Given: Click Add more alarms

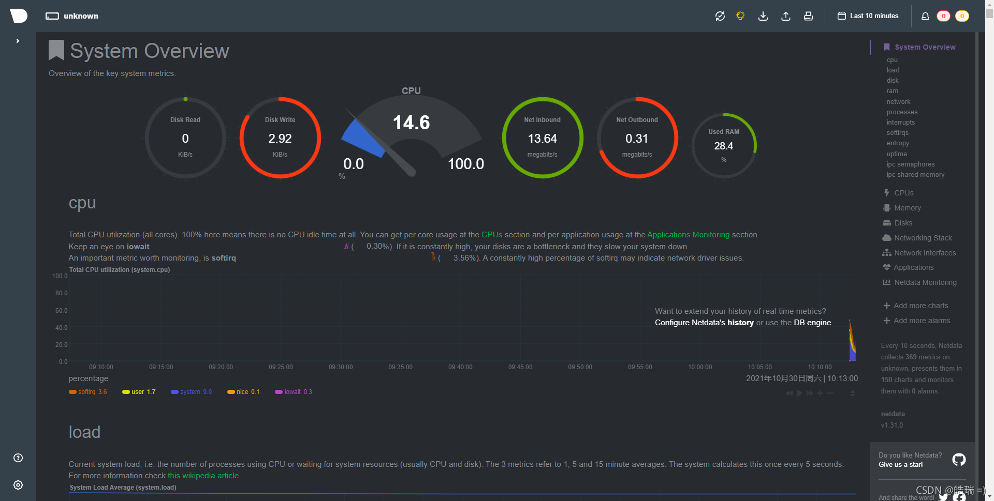Looking at the screenshot, I should 916,321.
